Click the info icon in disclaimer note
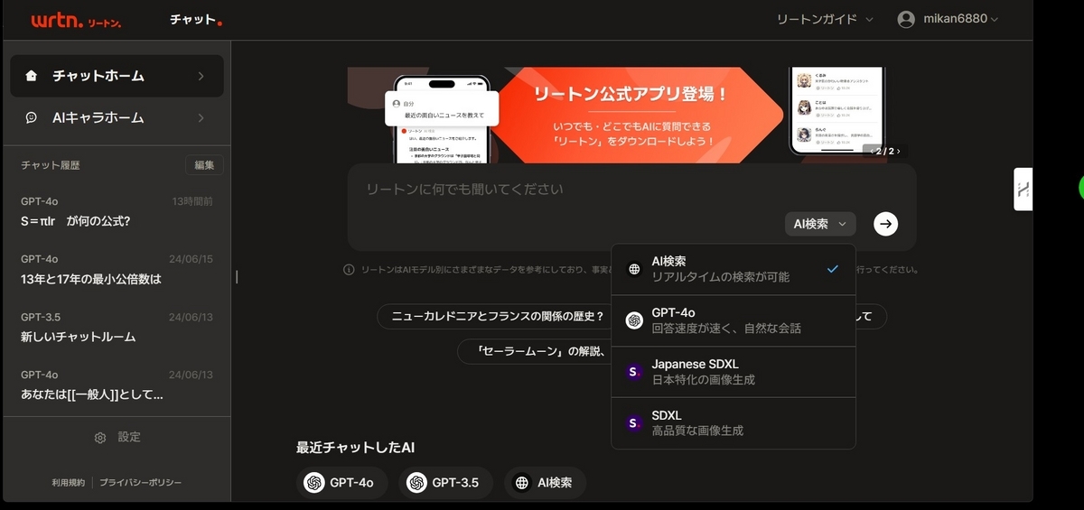1084x510 pixels. 349,270
